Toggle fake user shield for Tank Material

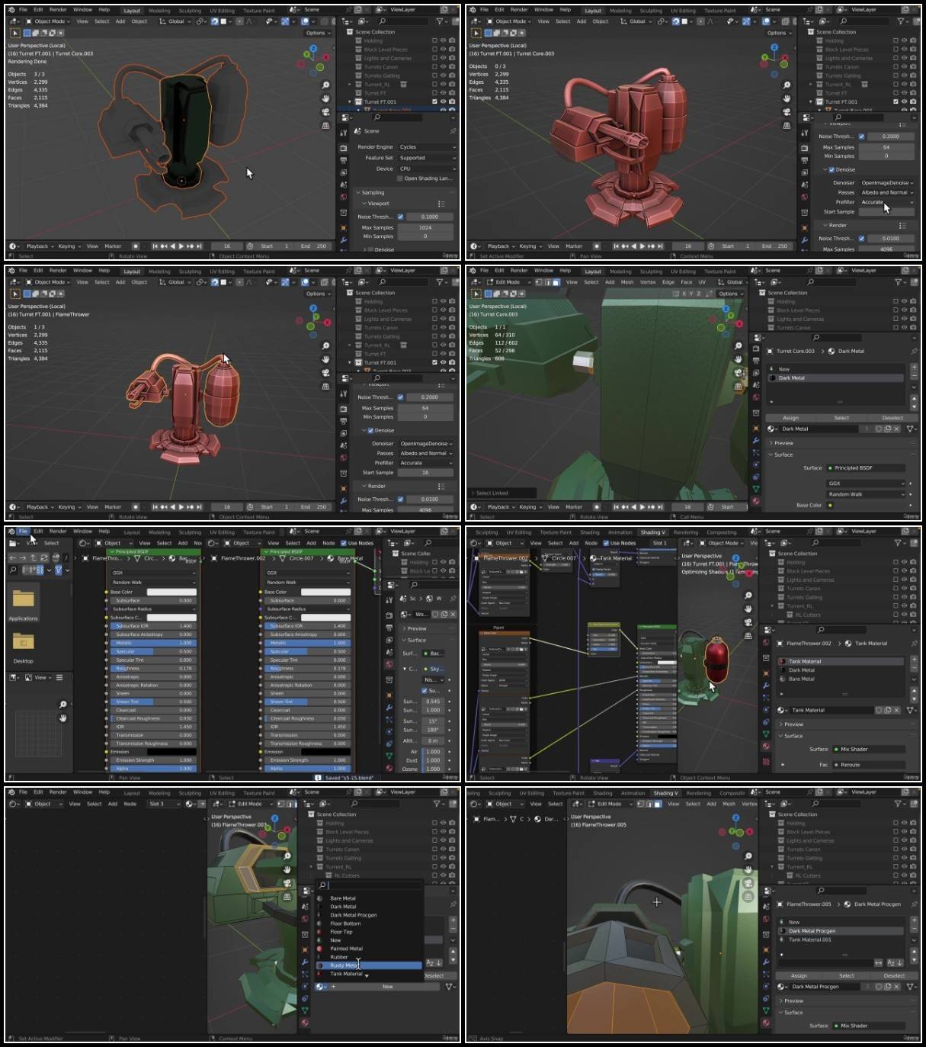click(879, 710)
